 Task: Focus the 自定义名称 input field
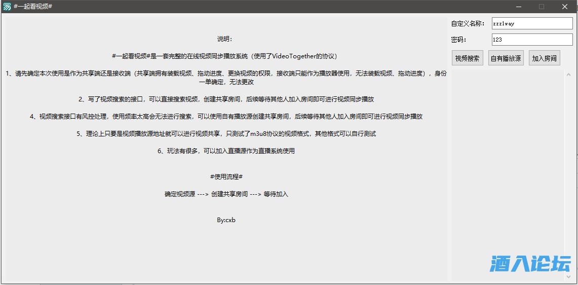532,23
